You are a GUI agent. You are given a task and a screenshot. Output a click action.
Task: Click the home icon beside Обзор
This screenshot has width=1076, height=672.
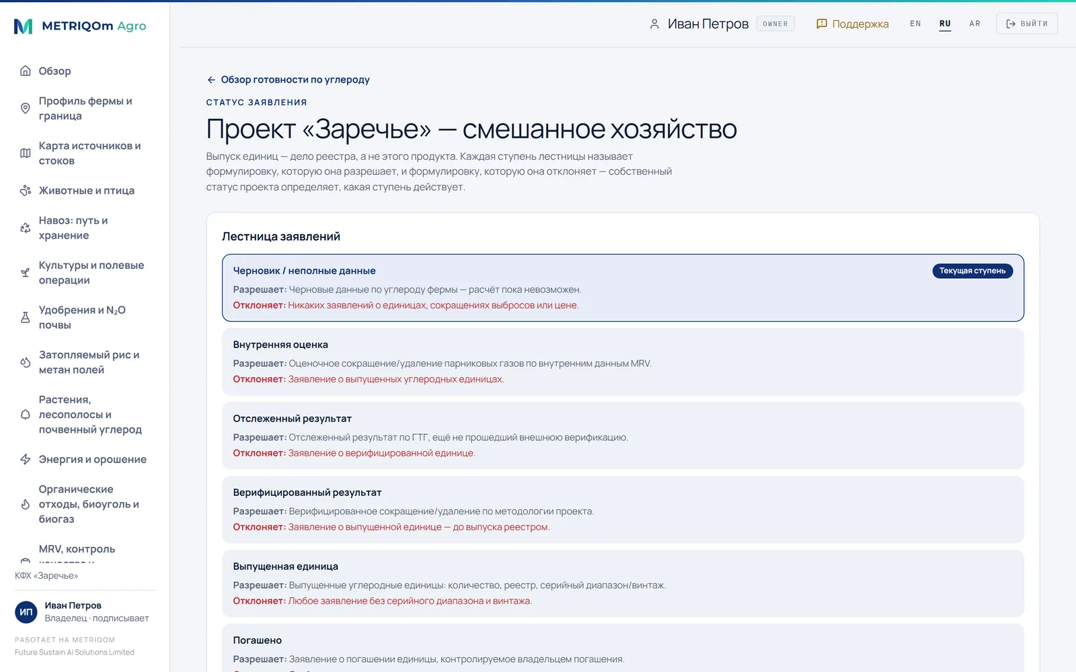(26, 71)
